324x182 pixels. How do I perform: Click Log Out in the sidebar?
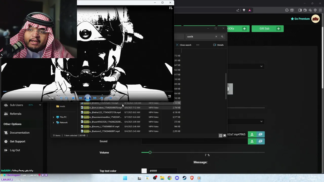pos(15,150)
